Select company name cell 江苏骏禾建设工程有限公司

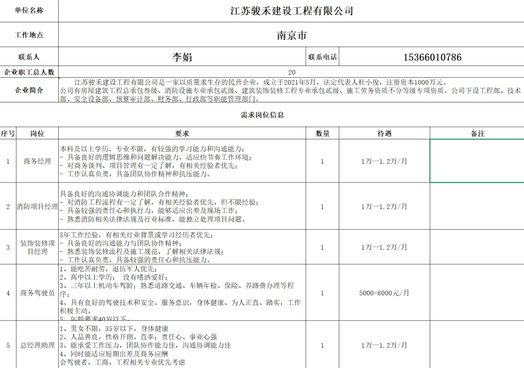[x=291, y=11]
